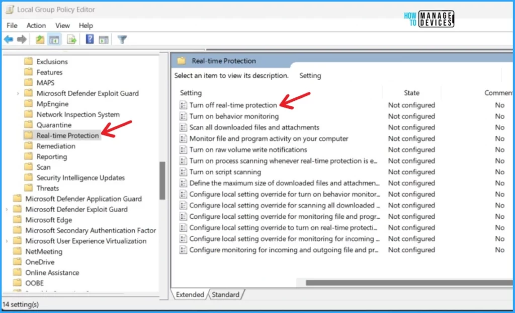The height and width of the screenshot is (313, 515).
Task: Click the Show/Hide Action Pane icon
Action: coord(104,40)
